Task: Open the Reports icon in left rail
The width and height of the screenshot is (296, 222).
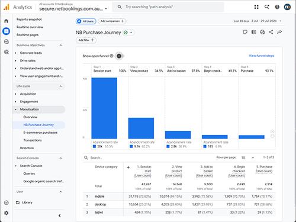Action: click(x=7, y=31)
